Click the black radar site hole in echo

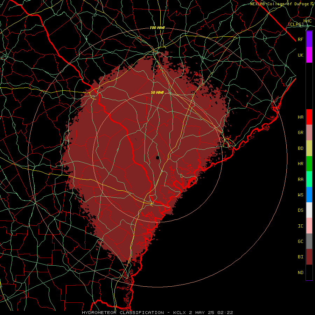pos(157,158)
